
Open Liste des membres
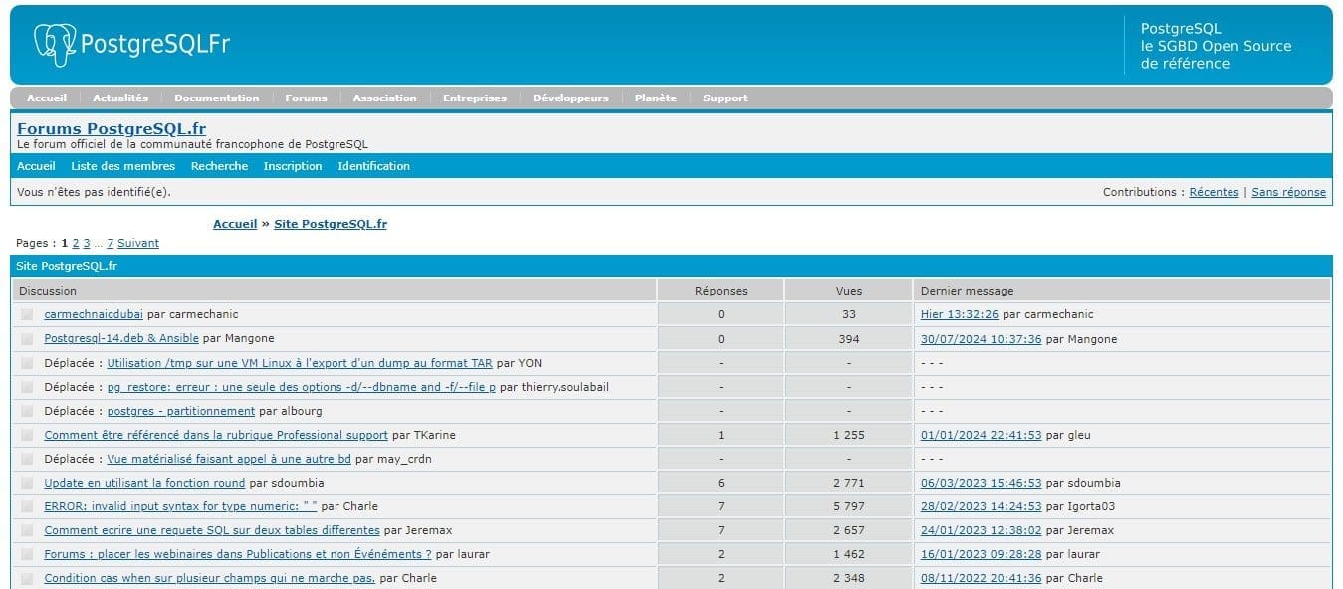point(122,166)
